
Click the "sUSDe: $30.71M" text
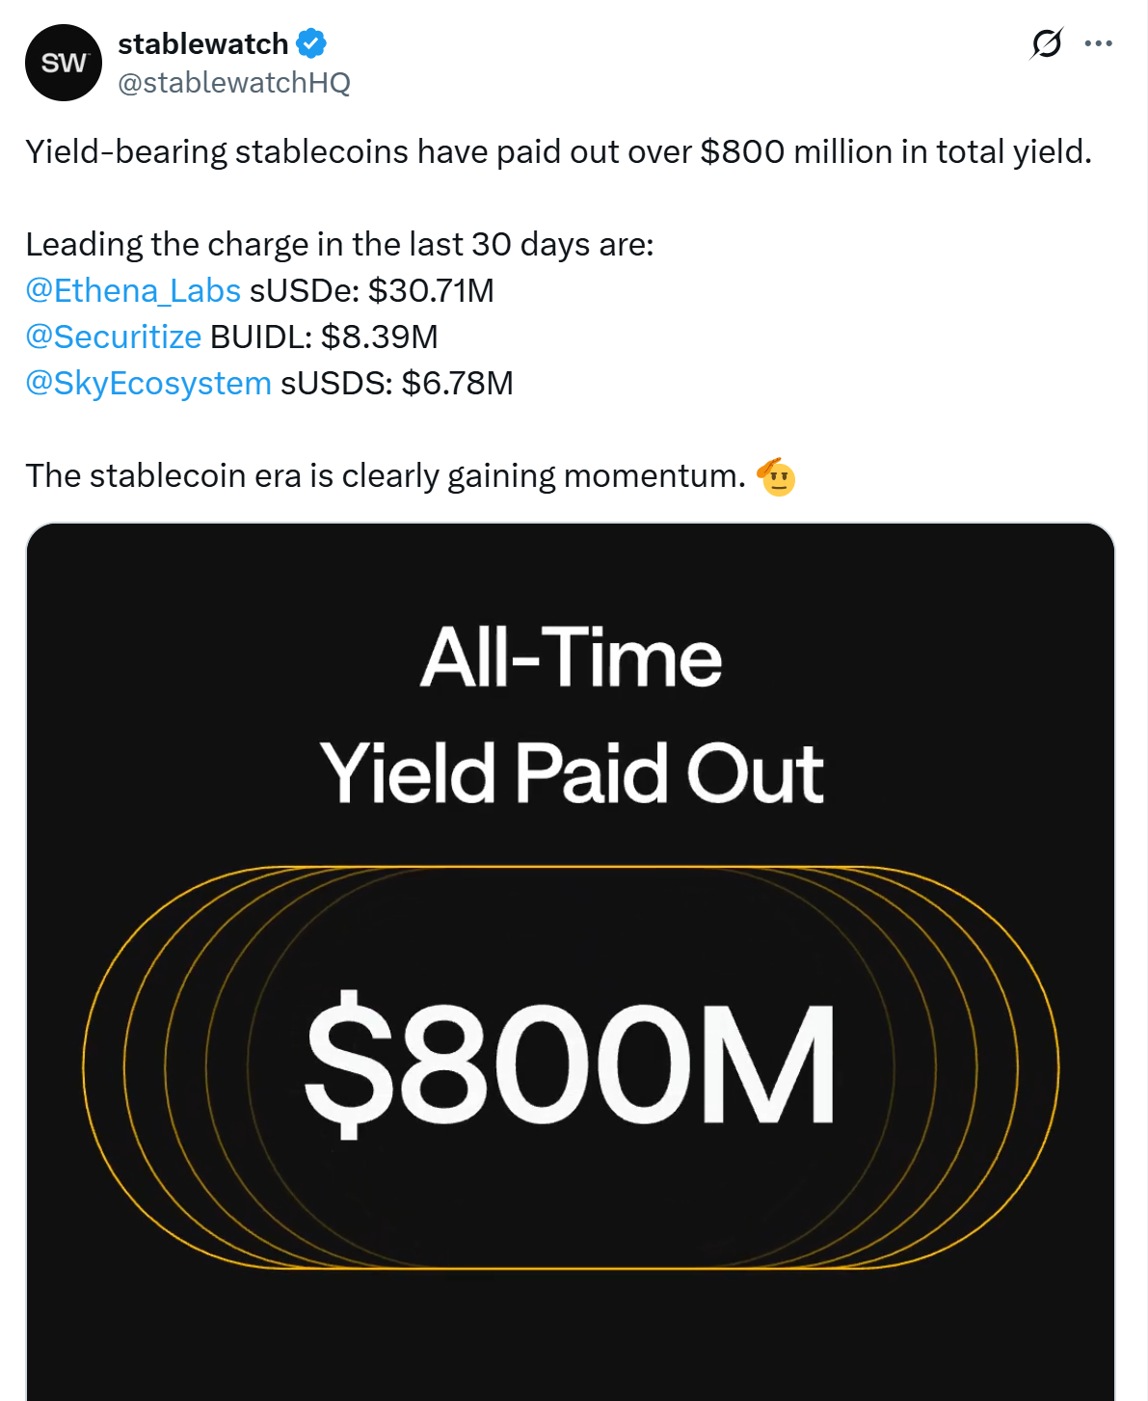(372, 290)
